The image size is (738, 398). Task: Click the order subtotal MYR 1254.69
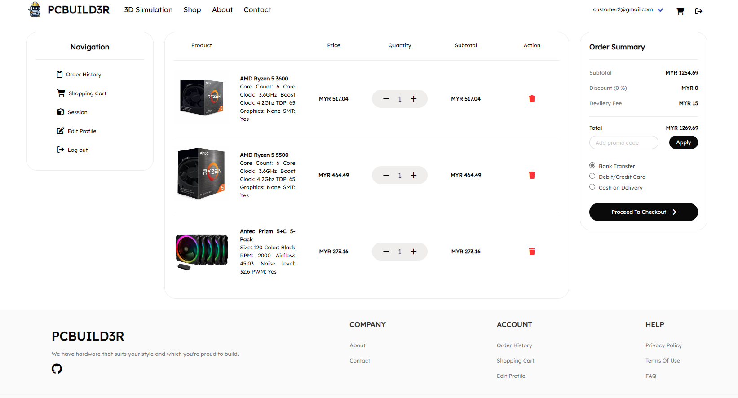point(682,73)
